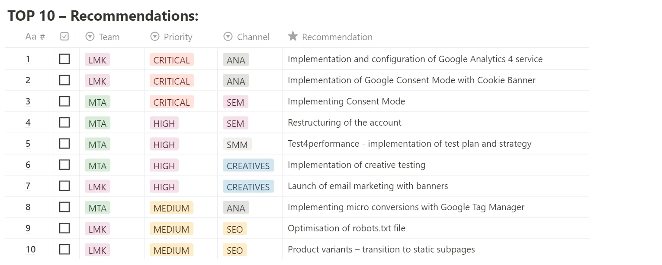This screenshot has height=265, width=662.
Task: Open the CRITICAL priority tag in row 2
Action: (171, 81)
